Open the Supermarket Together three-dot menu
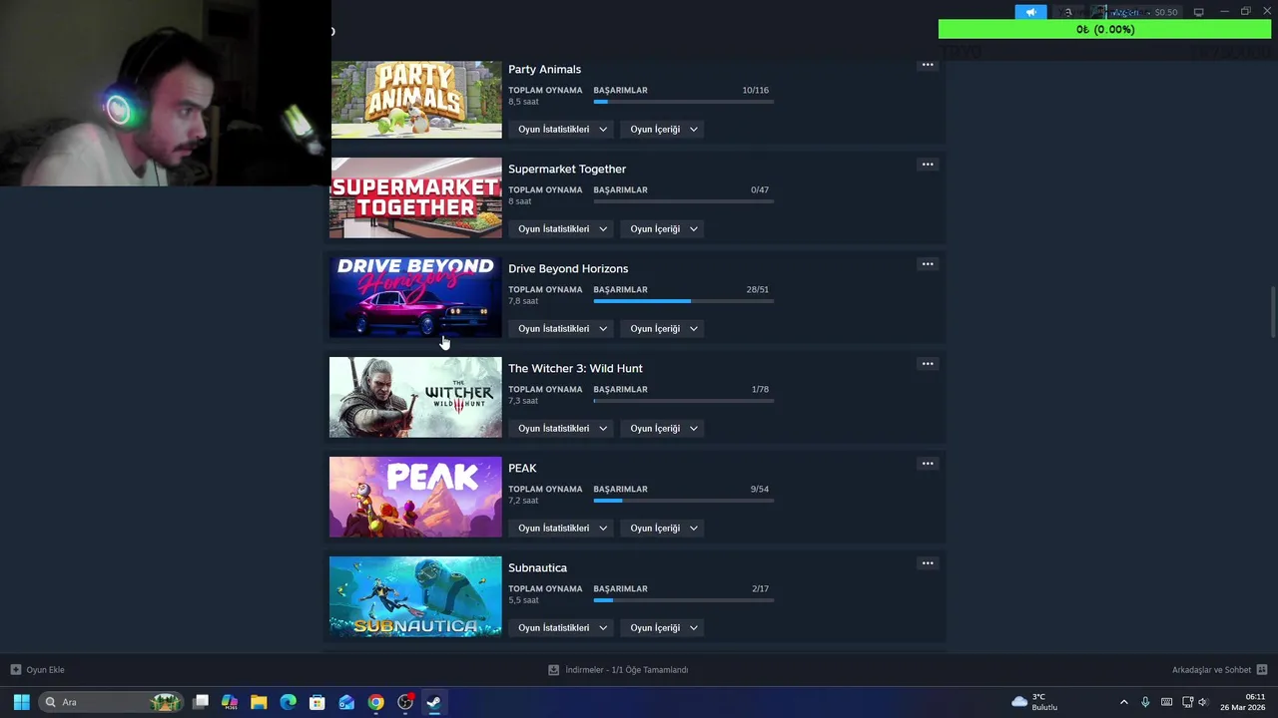 [x=928, y=165]
